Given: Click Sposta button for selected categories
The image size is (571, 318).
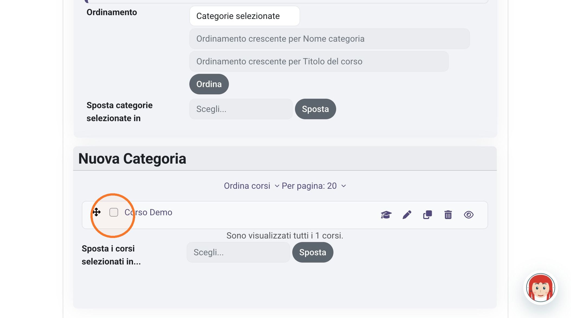Looking at the screenshot, I should (315, 109).
